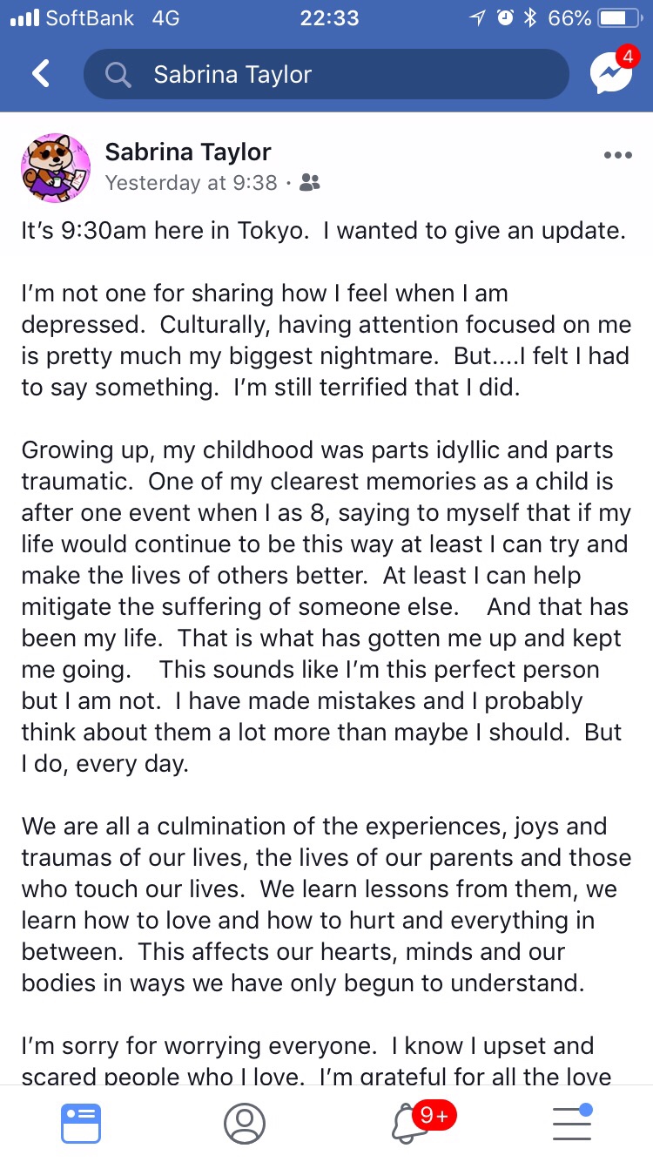Switch to the News Feed tab
653x1162 pixels.
(x=81, y=1123)
